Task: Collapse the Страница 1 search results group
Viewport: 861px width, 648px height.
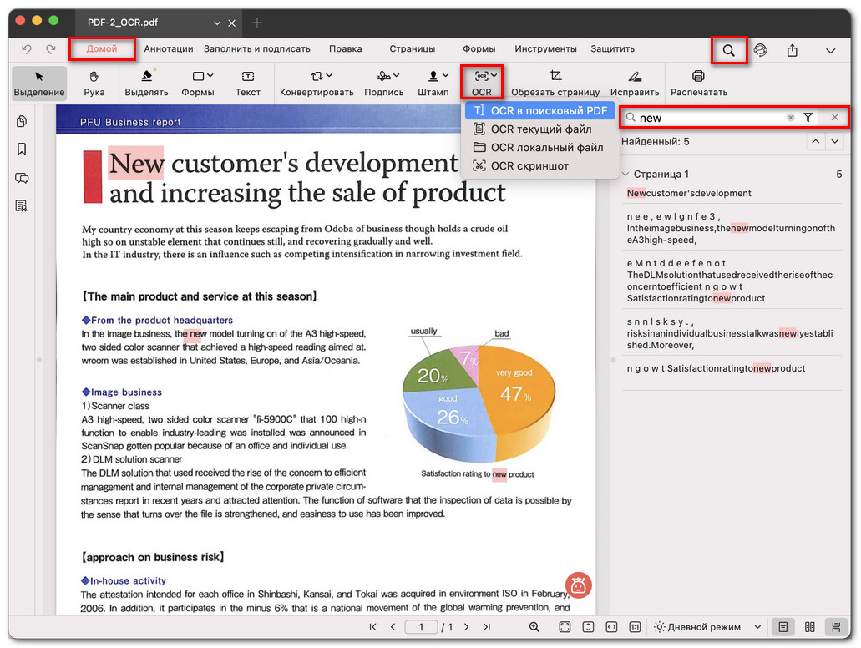Action: [x=625, y=174]
